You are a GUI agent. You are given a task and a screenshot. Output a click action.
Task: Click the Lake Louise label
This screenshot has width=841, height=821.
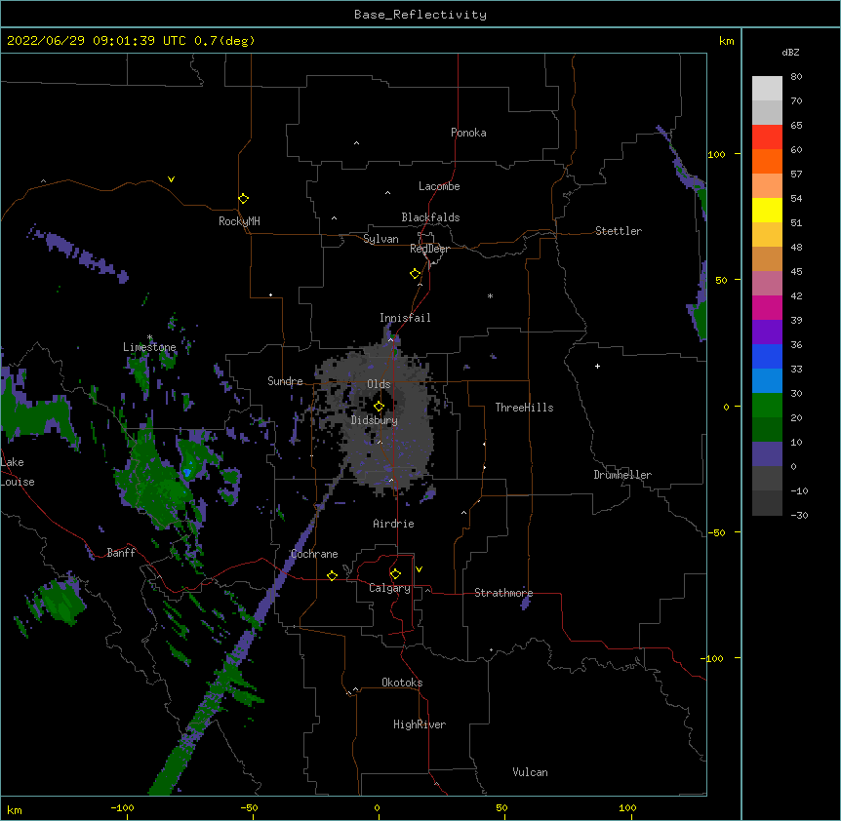pos(16,472)
